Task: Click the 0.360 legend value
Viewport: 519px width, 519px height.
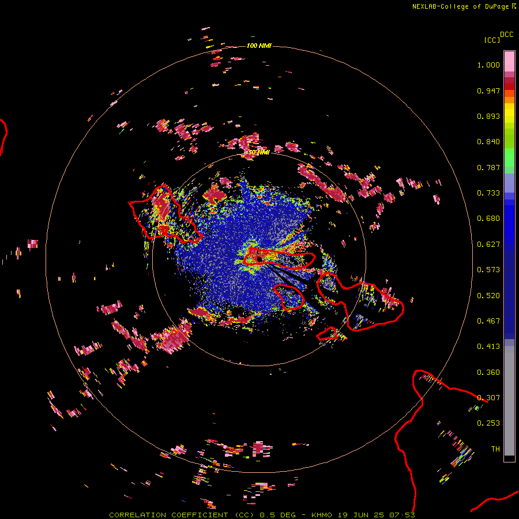Action: point(488,373)
